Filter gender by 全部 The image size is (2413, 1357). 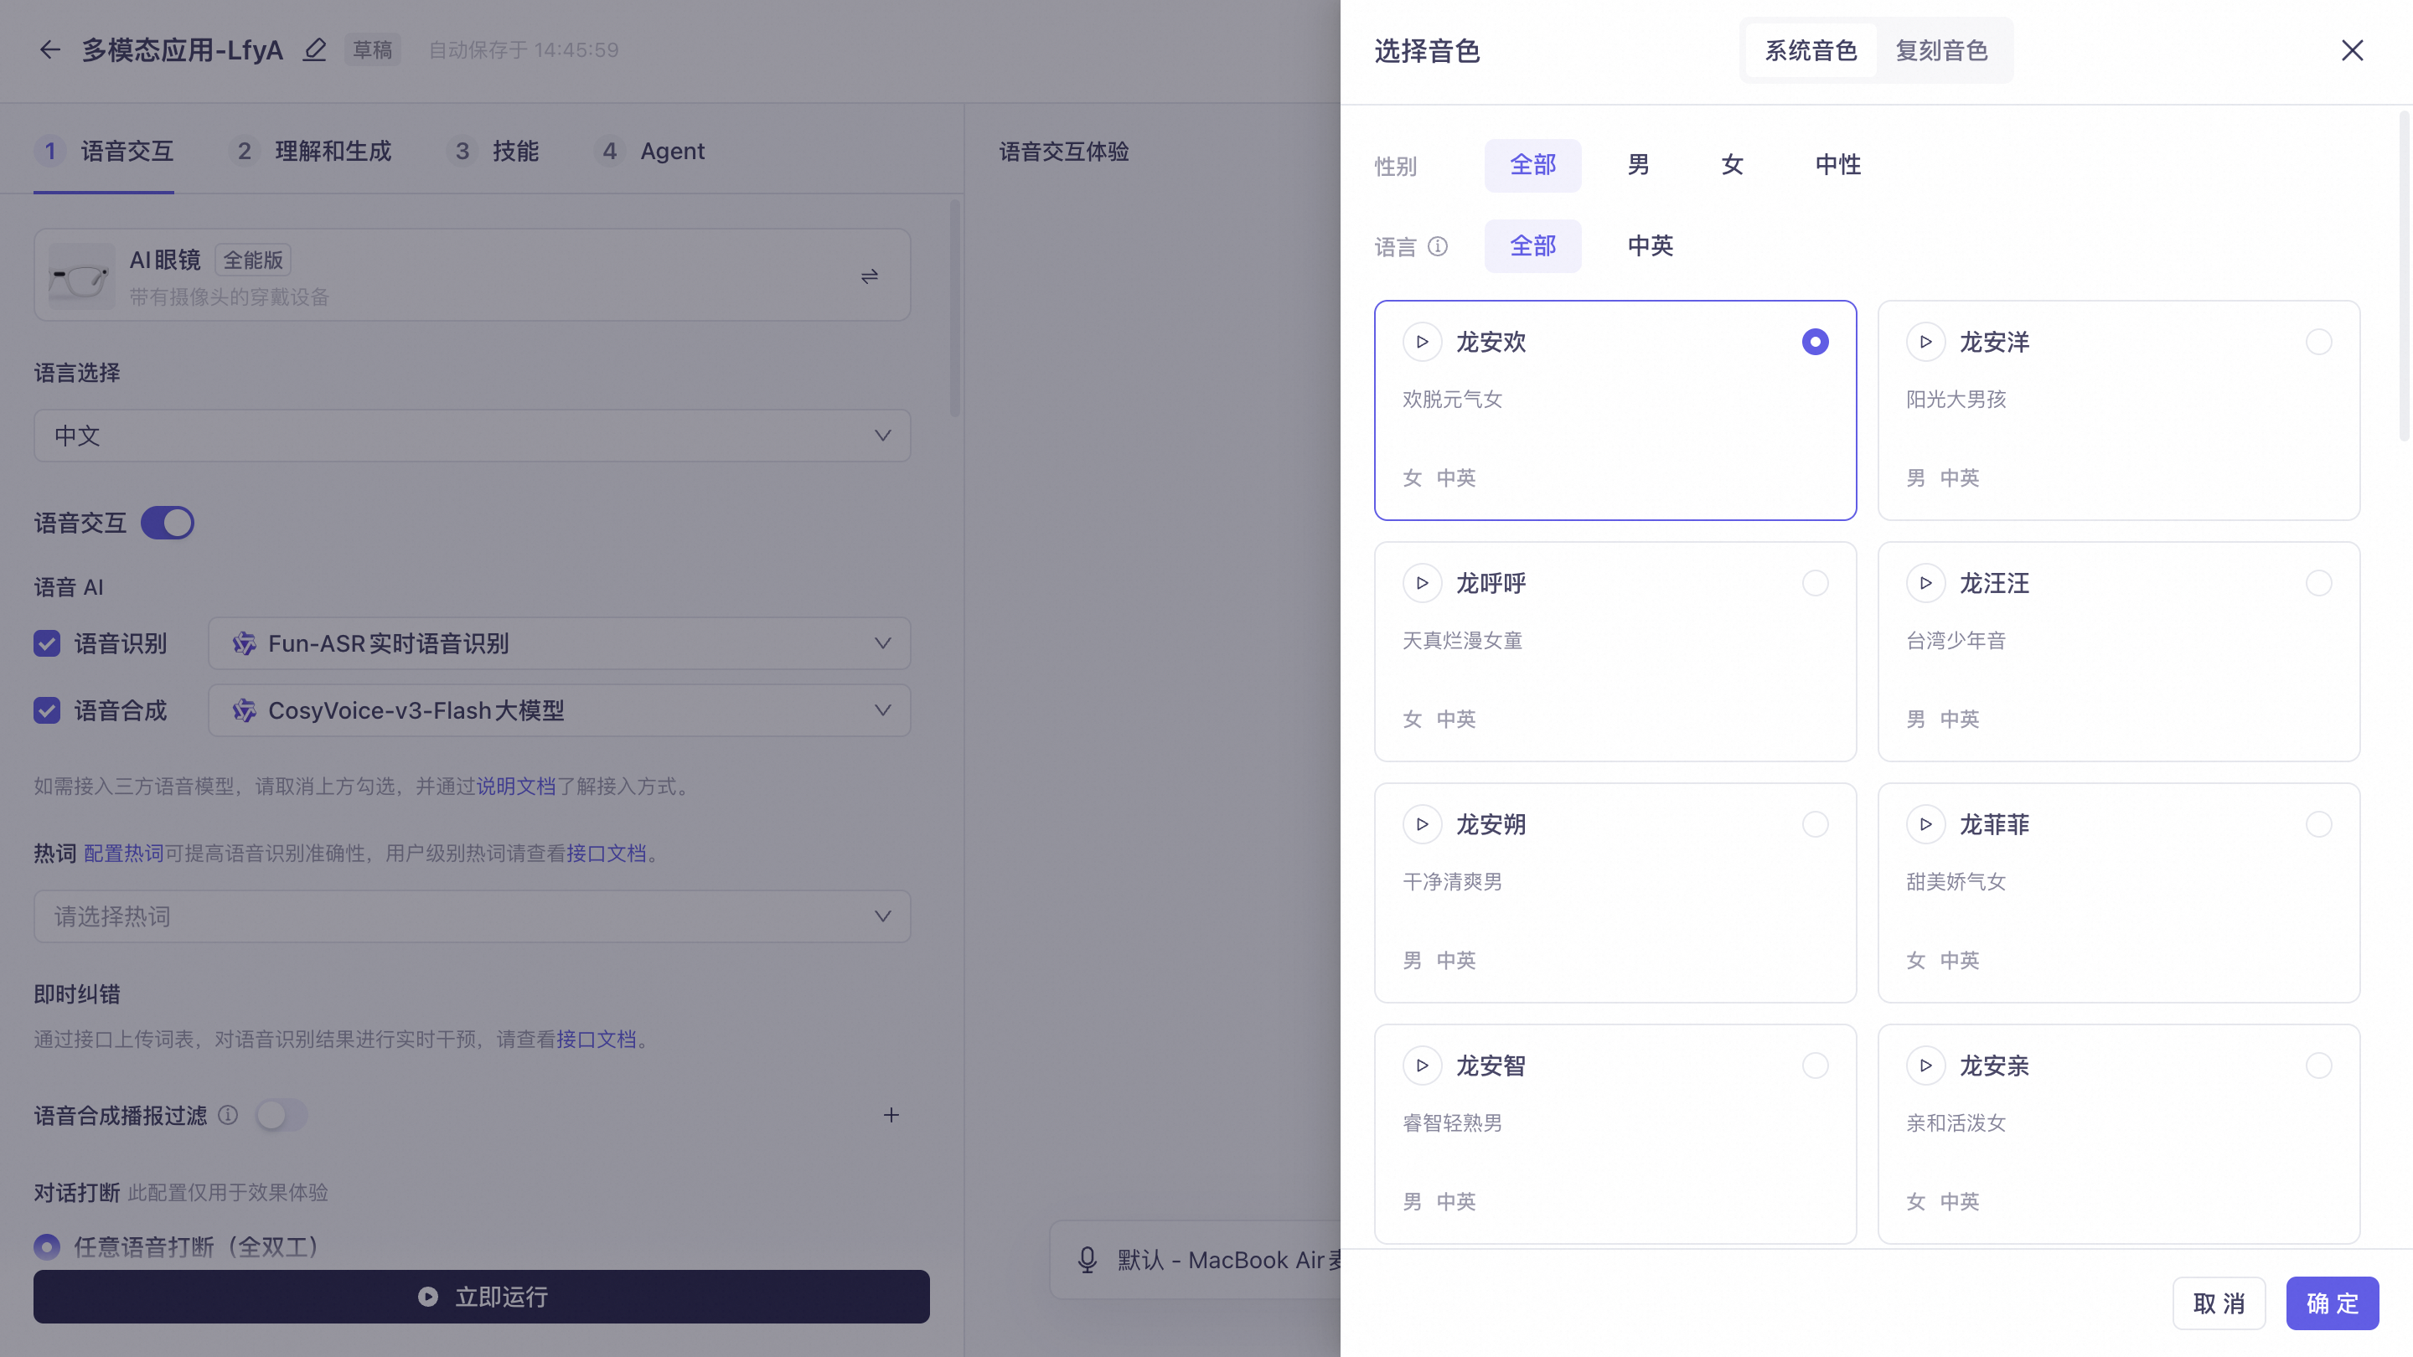[x=1532, y=166]
